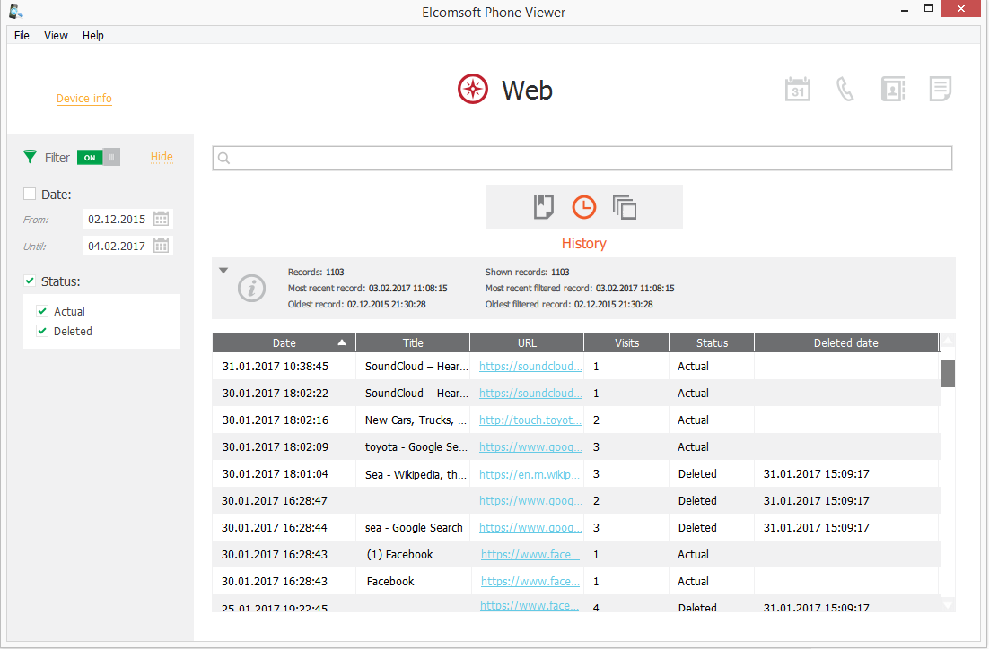Click the History tab label

584,243
